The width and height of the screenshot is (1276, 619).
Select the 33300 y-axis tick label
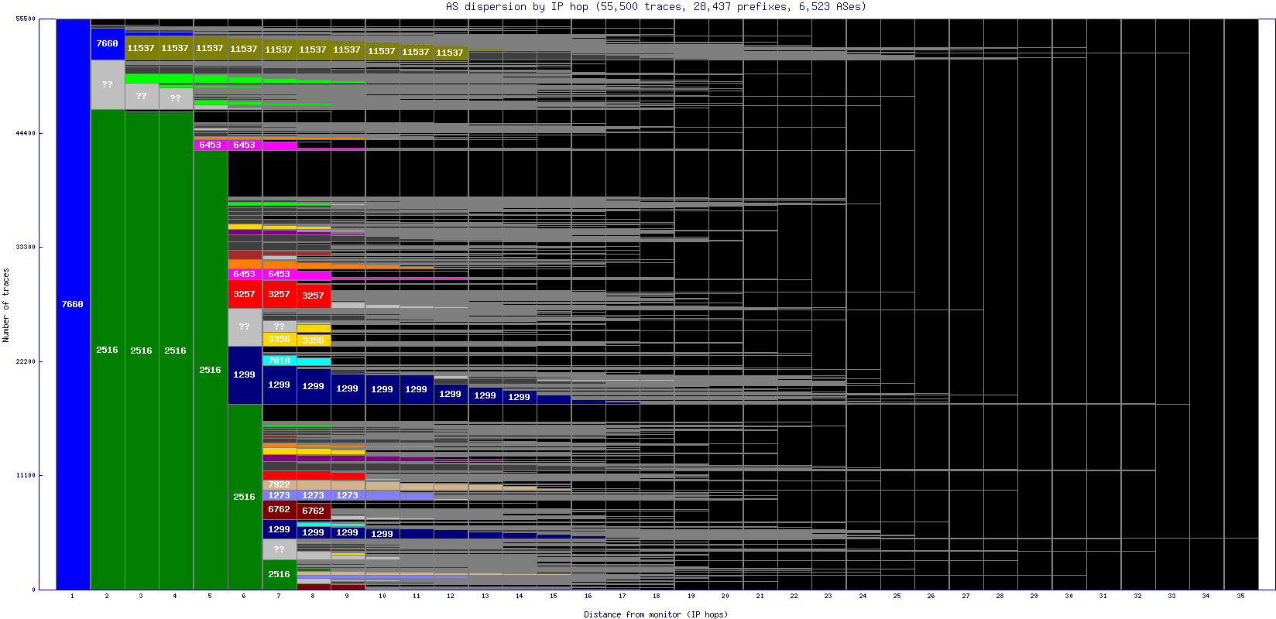click(x=26, y=247)
